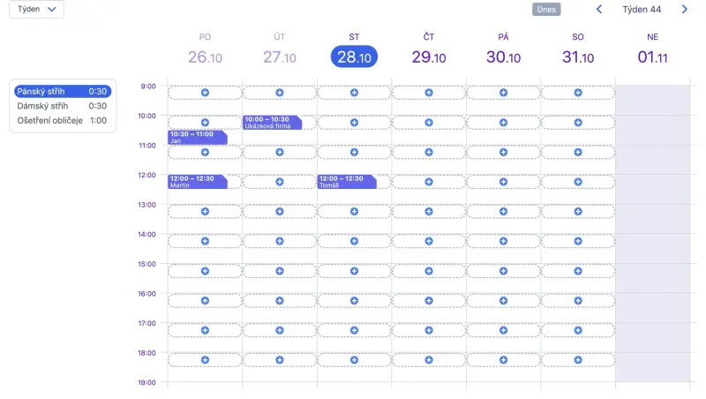Image resolution: width=706 pixels, height=399 pixels.
Task: Go to next week with right chevron
Action: 685,10
